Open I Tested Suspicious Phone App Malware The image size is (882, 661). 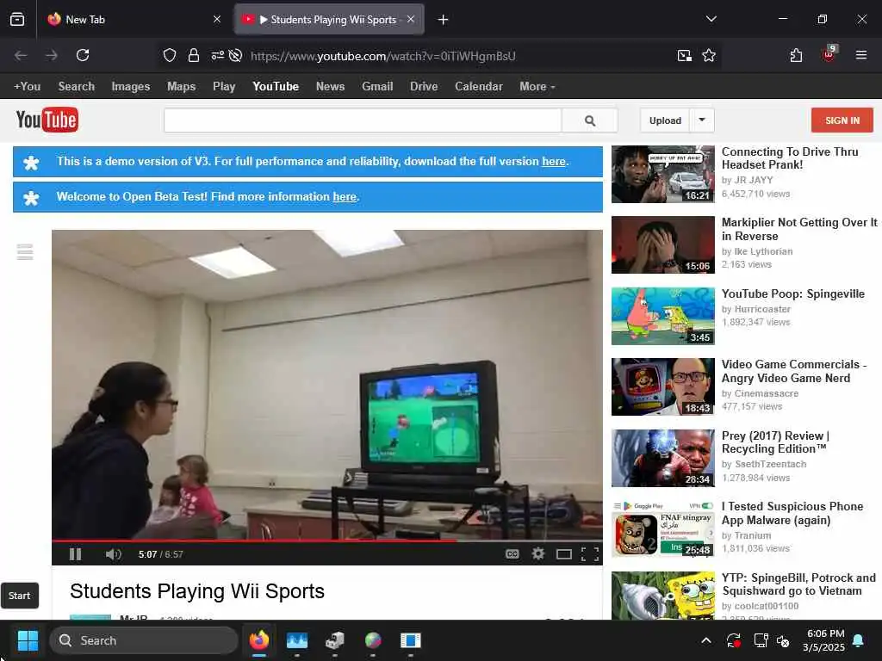[x=792, y=513]
